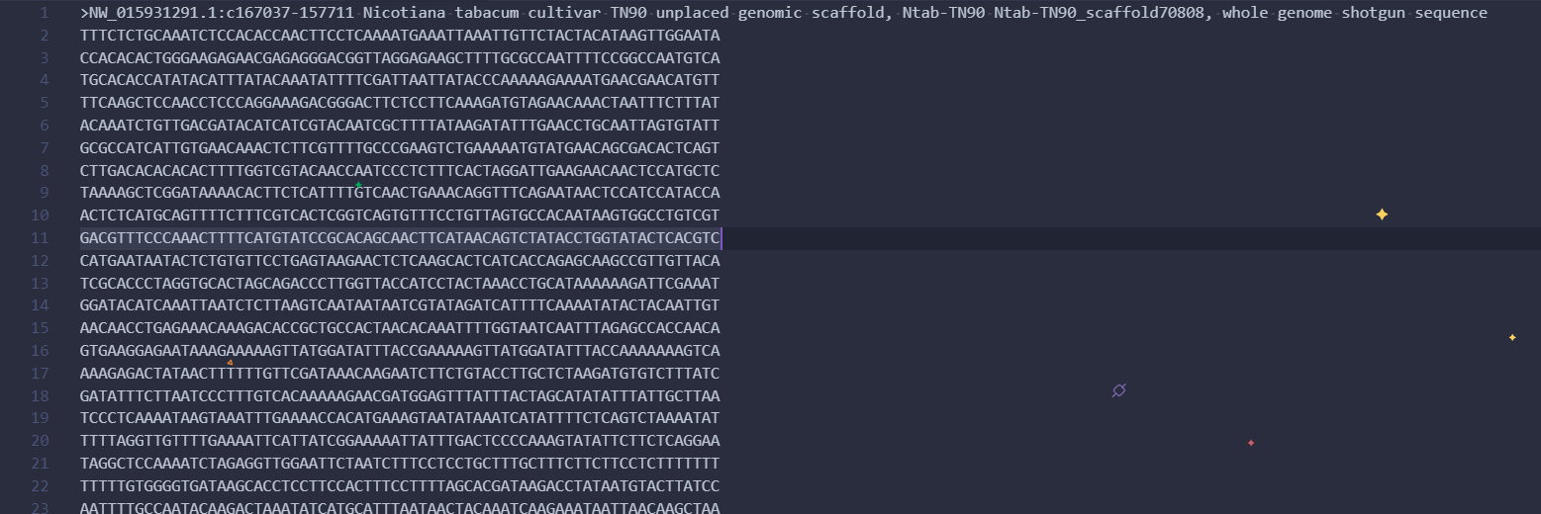Click the purple plug icon
This screenshot has width=1541, height=514.
(1118, 390)
